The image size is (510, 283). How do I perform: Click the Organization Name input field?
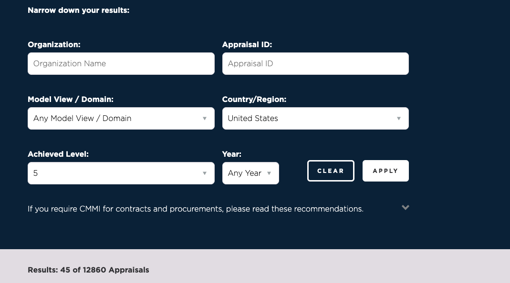[x=121, y=63]
